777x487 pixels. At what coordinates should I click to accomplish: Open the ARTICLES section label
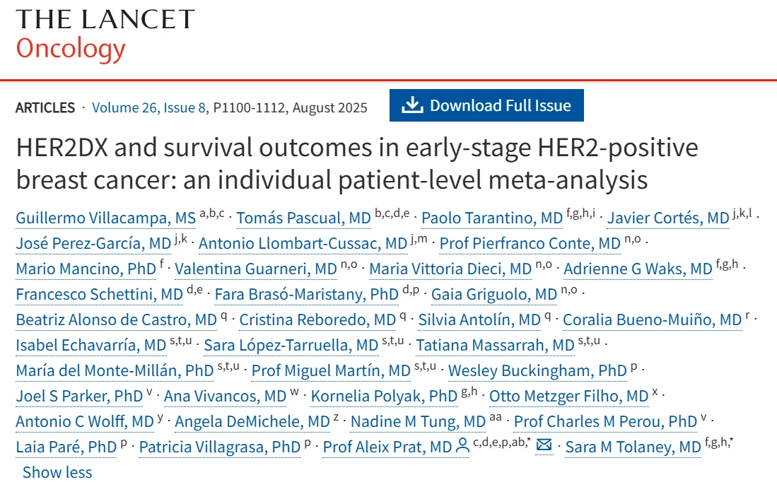tap(45, 107)
